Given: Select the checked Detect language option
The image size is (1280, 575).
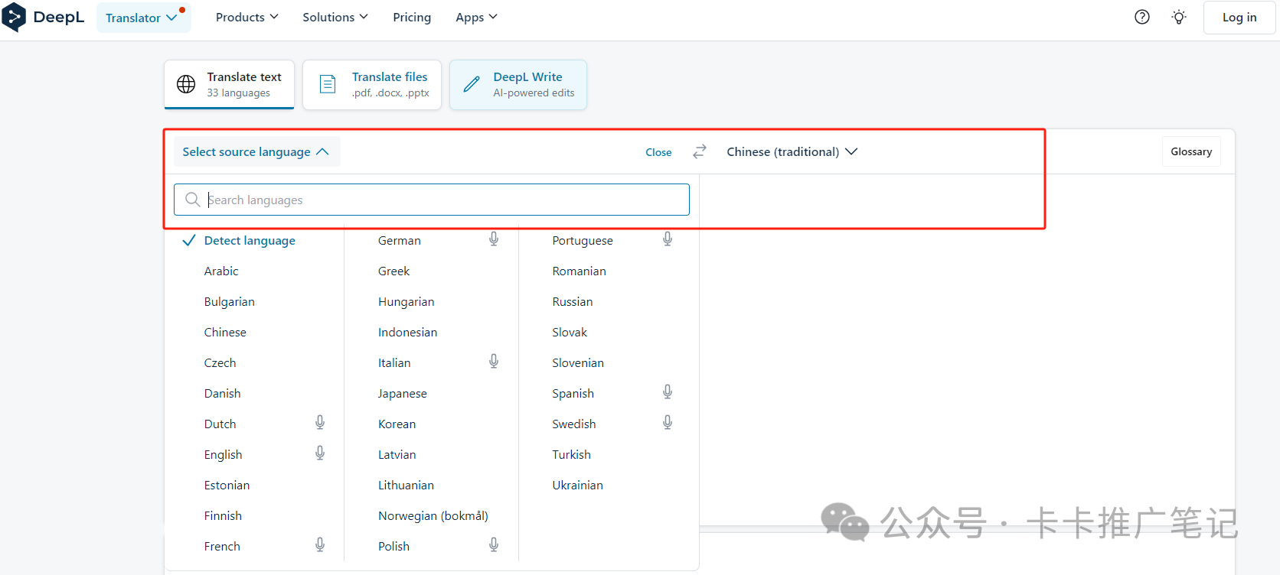Looking at the screenshot, I should pyautogui.click(x=250, y=240).
